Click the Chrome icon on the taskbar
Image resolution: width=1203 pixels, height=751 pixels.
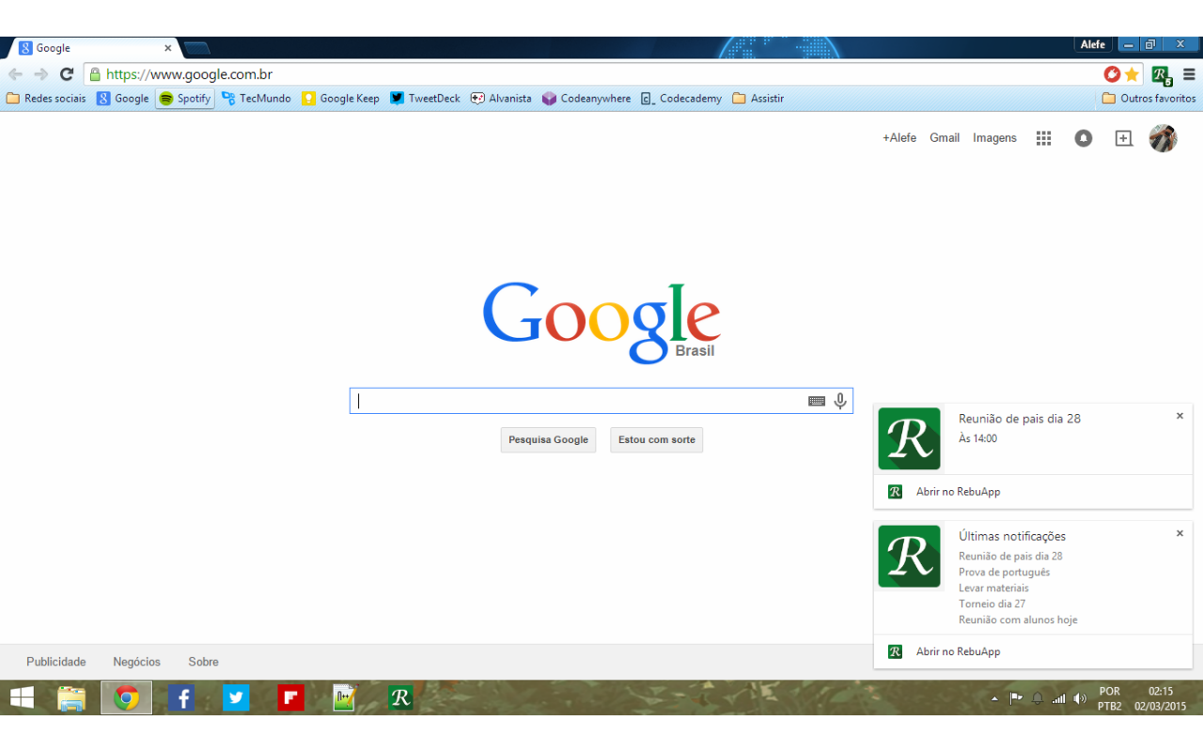126,697
